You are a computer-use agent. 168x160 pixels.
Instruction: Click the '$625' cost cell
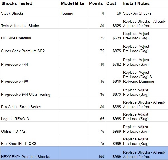[113, 22]
